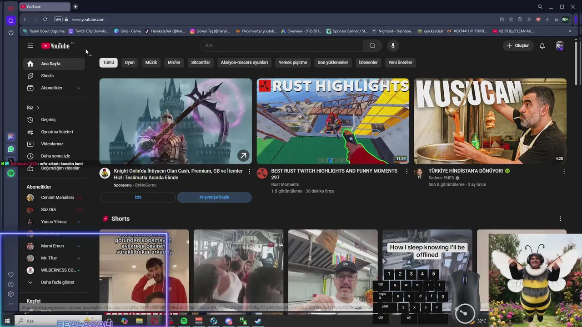
Task: Open Easy Setup sliders icon
Action: pos(556,20)
